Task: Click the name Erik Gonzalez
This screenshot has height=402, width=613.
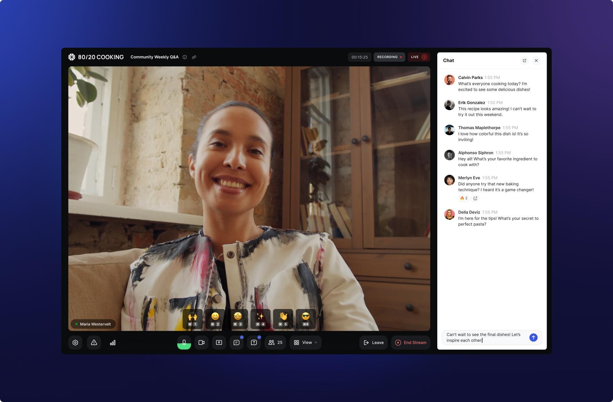Action: click(x=472, y=103)
